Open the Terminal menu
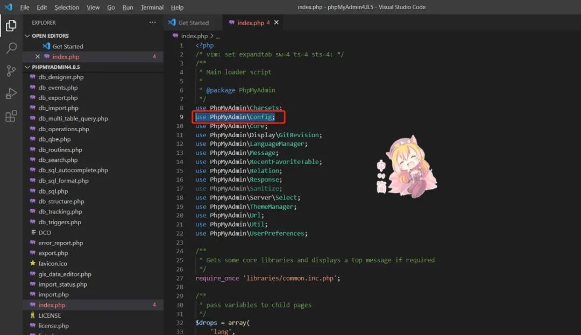 click(x=152, y=8)
